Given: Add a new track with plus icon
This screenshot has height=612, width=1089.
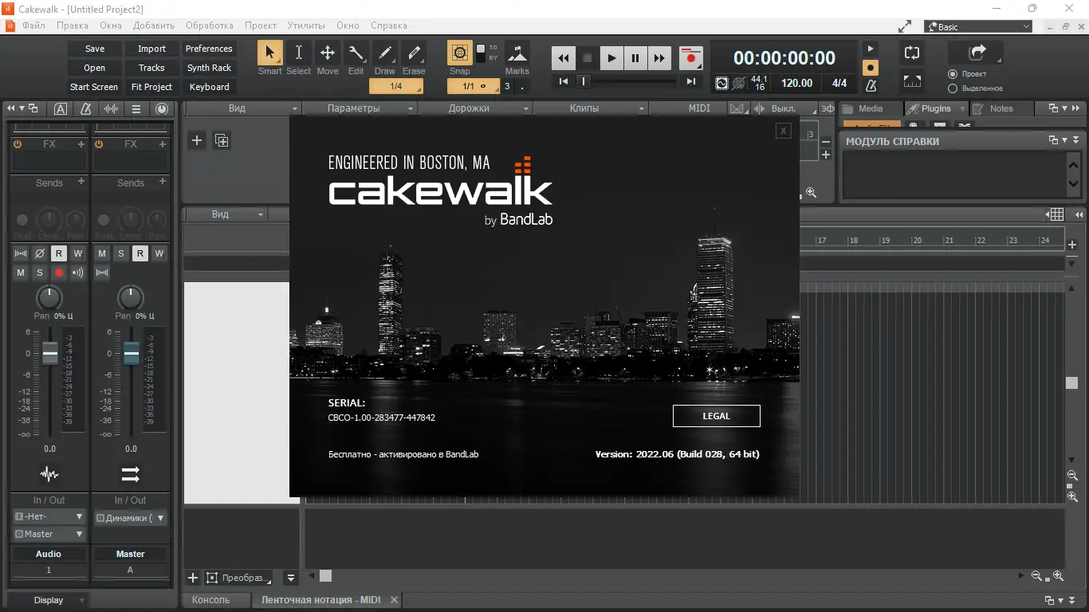Looking at the screenshot, I should pos(197,140).
